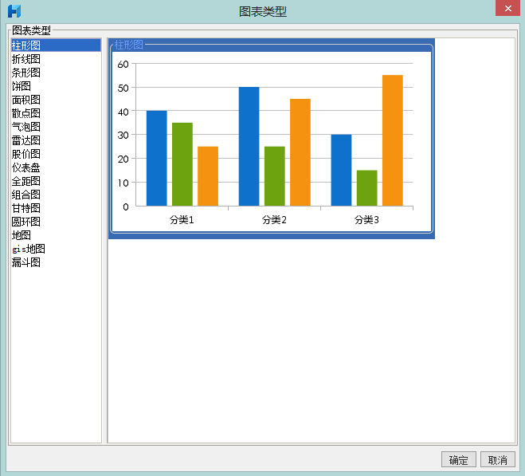Image resolution: width=525 pixels, height=476 pixels.
Task: Choose 仪表盘 chart type
Action: pyautogui.click(x=56, y=167)
